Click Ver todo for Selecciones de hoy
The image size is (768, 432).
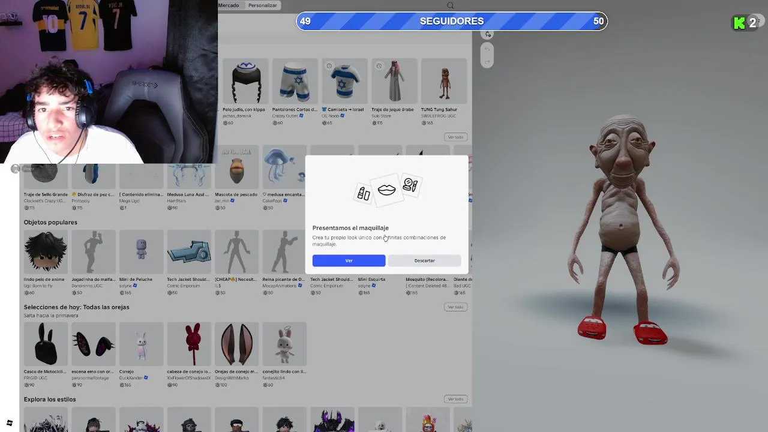coord(455,307)
